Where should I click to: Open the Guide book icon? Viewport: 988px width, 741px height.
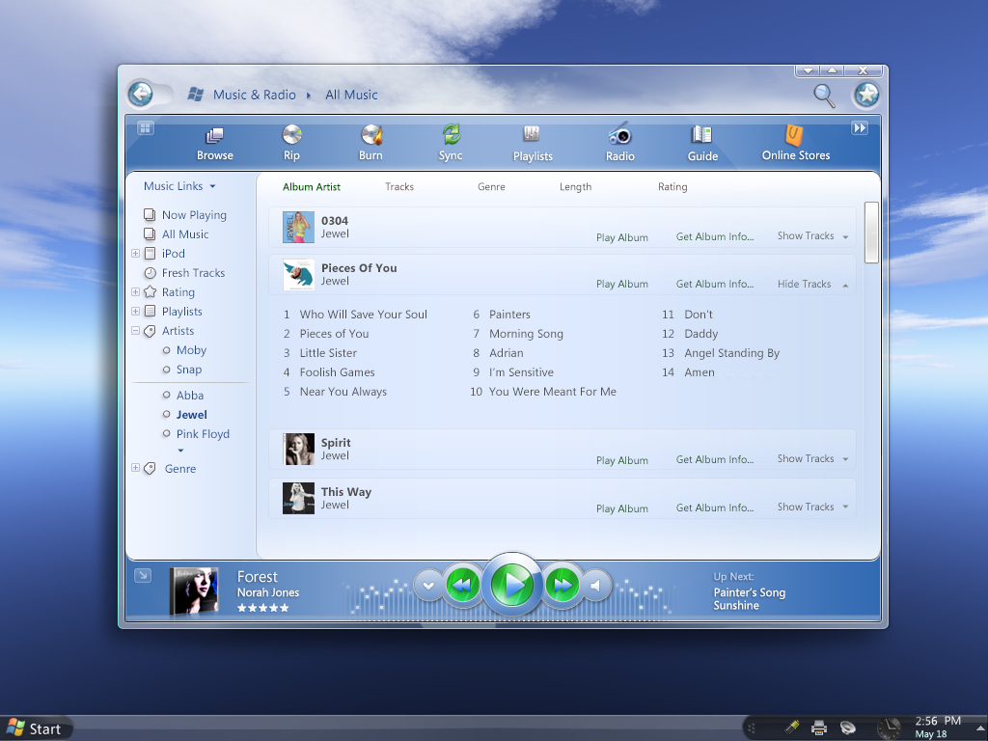pos(701,135)
